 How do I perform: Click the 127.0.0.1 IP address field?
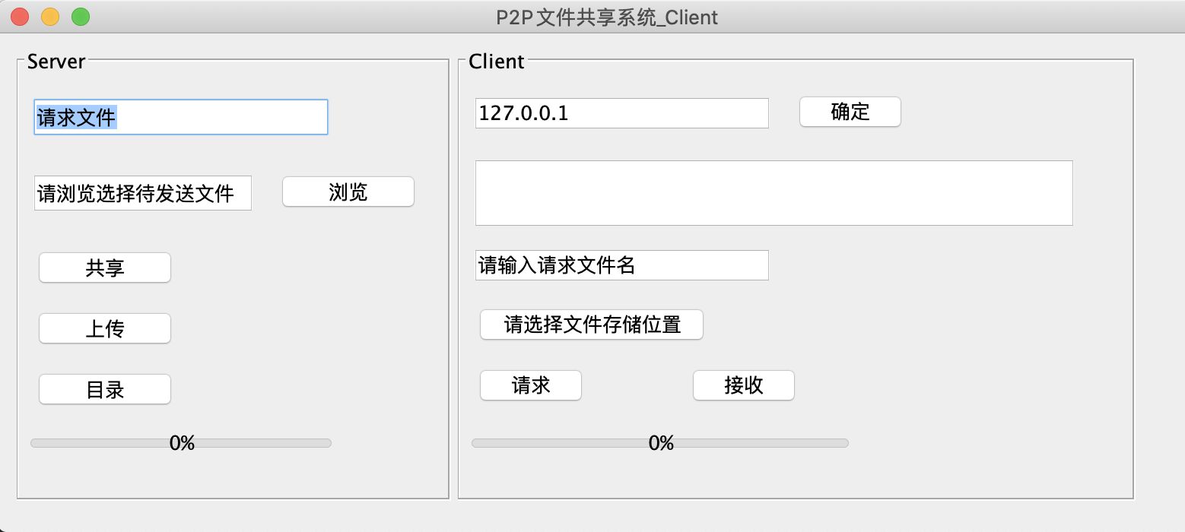tap(622, 113)
